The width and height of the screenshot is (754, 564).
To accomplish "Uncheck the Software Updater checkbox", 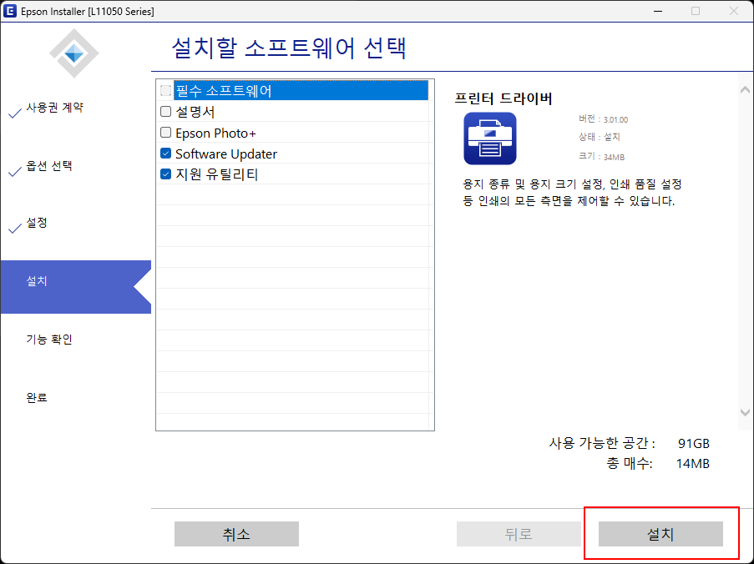I will (x=166, y=154).
